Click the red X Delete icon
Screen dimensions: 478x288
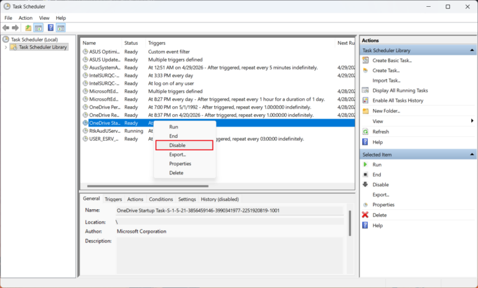[x=365, y=215]
